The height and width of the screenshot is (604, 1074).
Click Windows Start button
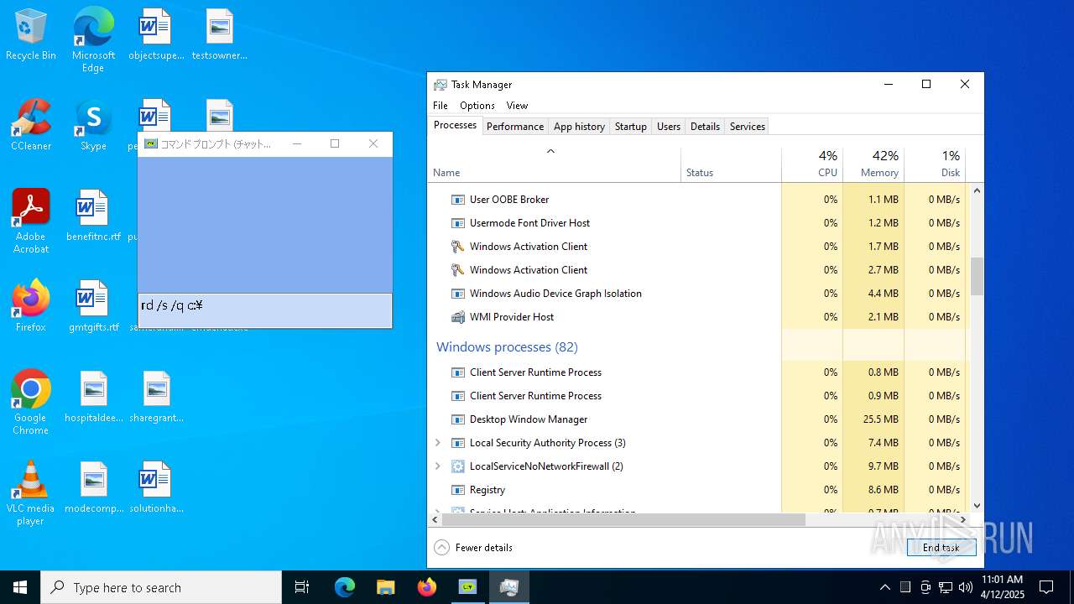pos(20,587)
